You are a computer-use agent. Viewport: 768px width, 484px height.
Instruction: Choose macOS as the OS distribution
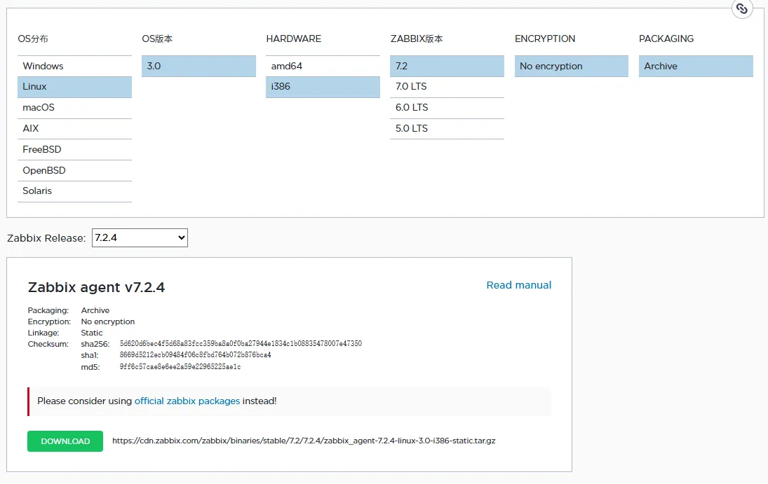pyautogui.click(x=74, y=108)
